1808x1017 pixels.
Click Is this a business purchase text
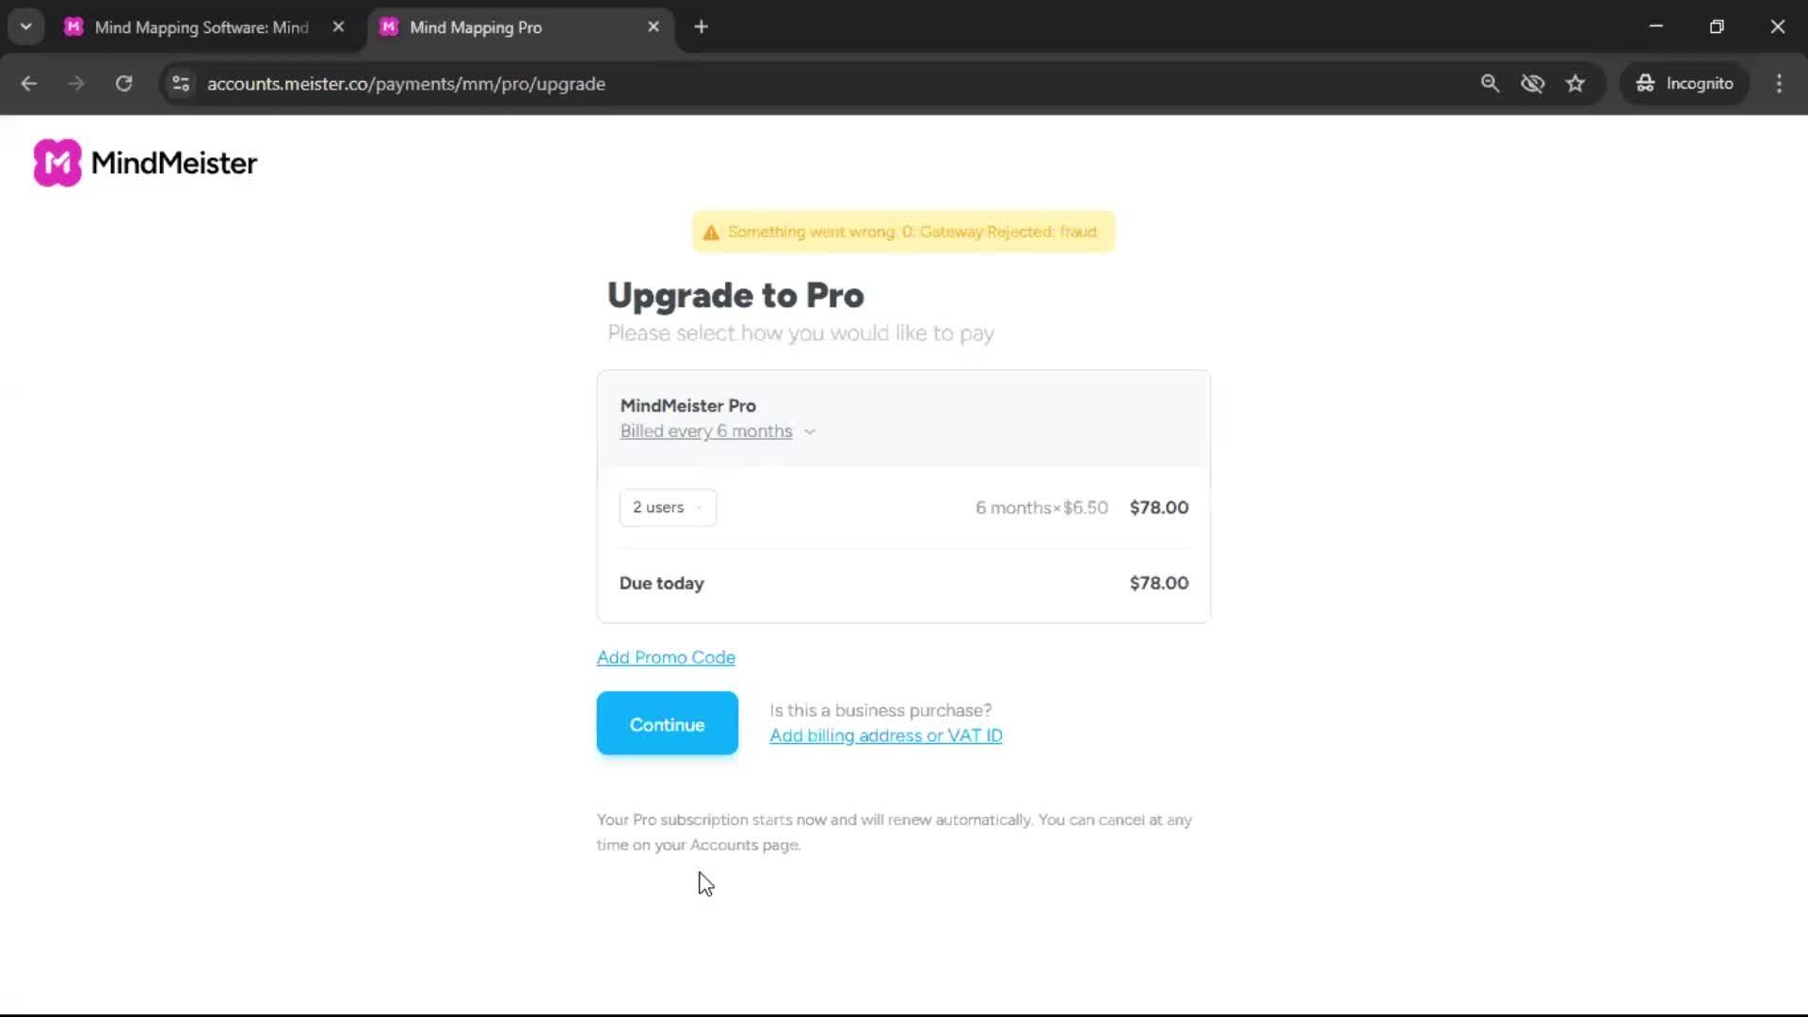[x=880, y=710]
